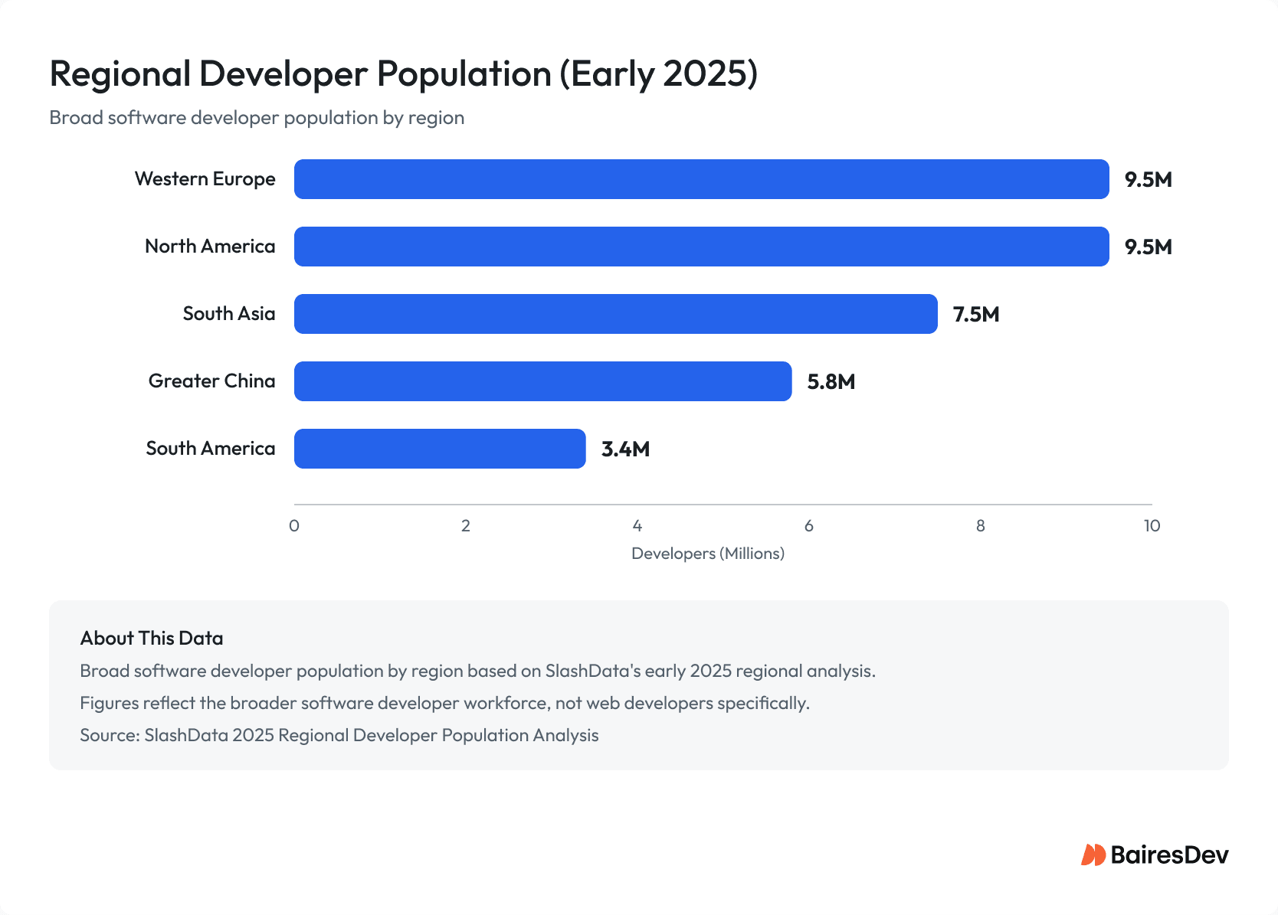Click axis tick label 4
1278x915 pixels.
637,525
